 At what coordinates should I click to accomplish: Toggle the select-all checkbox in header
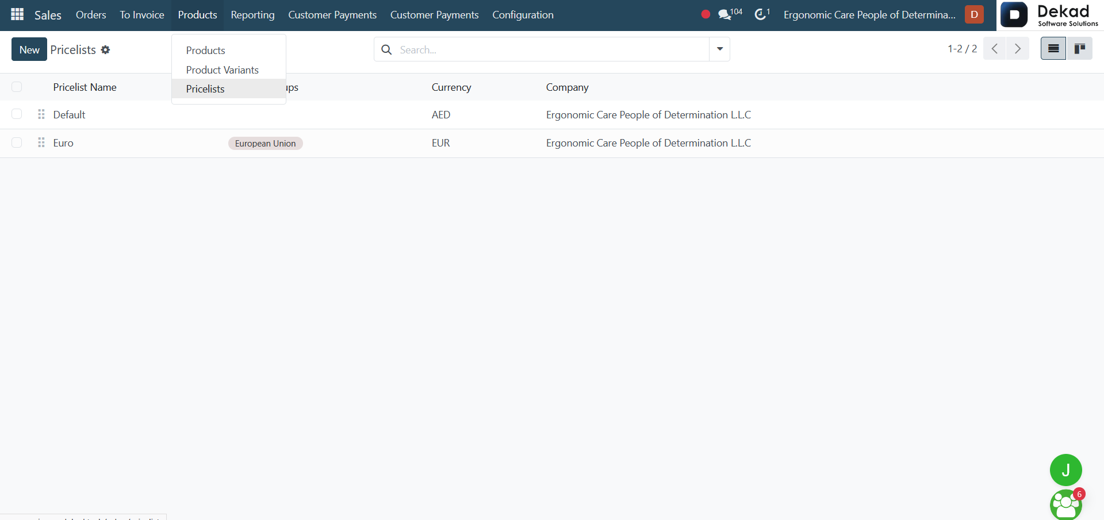pos(17,87)
